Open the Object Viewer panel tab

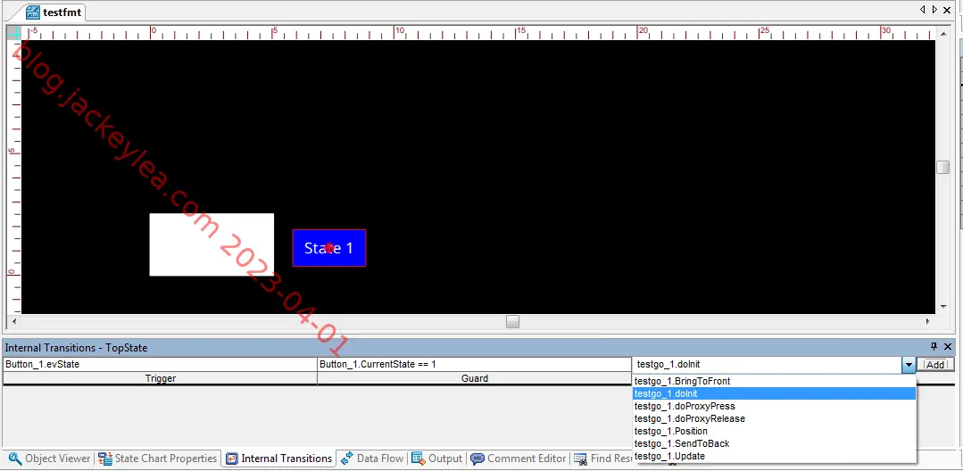click(x=49, y=459)
